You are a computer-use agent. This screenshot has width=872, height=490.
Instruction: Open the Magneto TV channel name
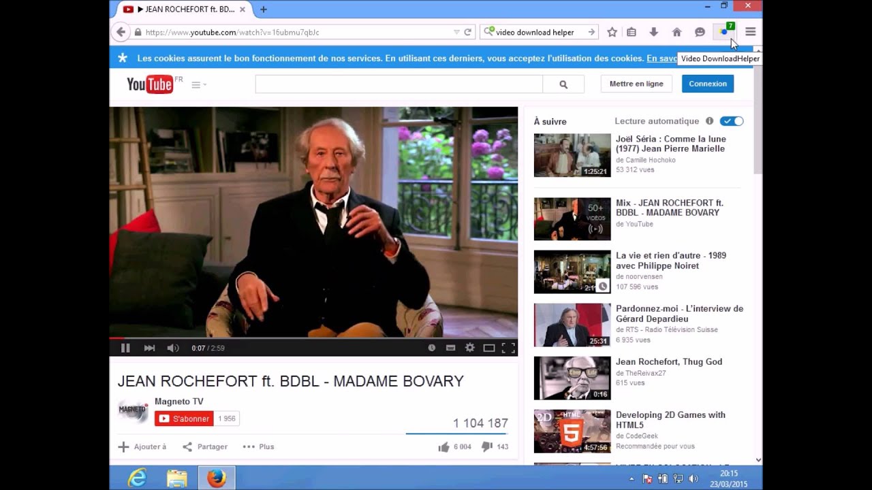point(178,402)
